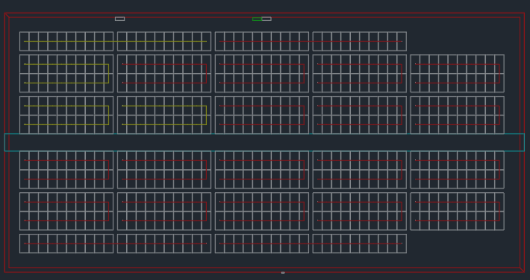This screenshot has width=530, height=280.
Task: Click gray rectangle adjoining the green box
Action: click(x=267, y=19)
